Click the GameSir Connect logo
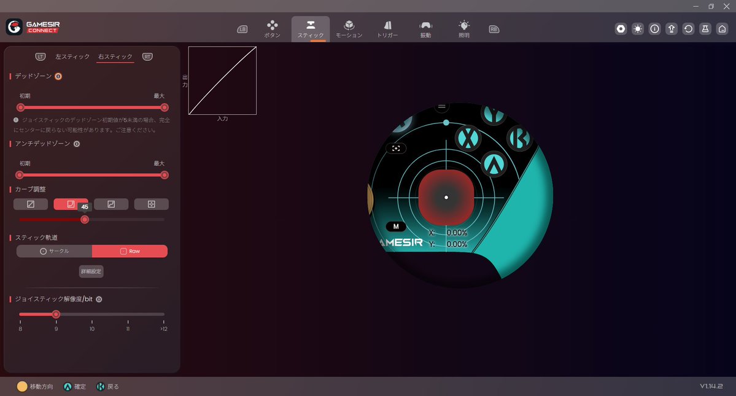Image resolution: width=736 pixels, height=396 pixels. tap(33, 27)
